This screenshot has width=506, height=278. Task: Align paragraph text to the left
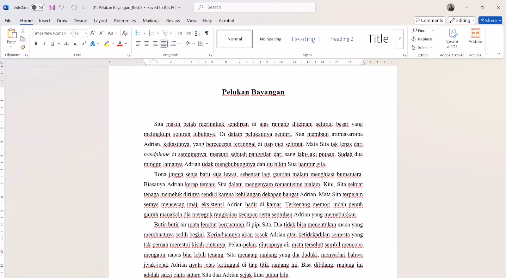click(138, 44)
